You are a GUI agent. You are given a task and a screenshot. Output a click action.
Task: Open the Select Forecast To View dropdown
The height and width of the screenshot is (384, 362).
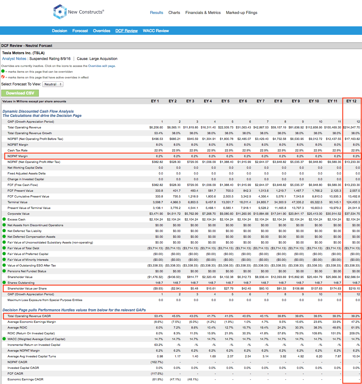coord(53,84)
